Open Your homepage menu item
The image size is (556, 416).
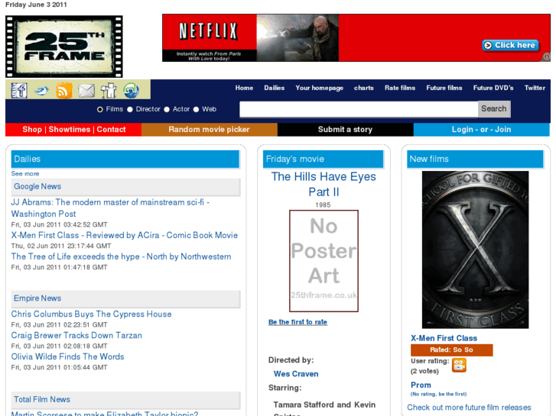click(x=319, y=88)
